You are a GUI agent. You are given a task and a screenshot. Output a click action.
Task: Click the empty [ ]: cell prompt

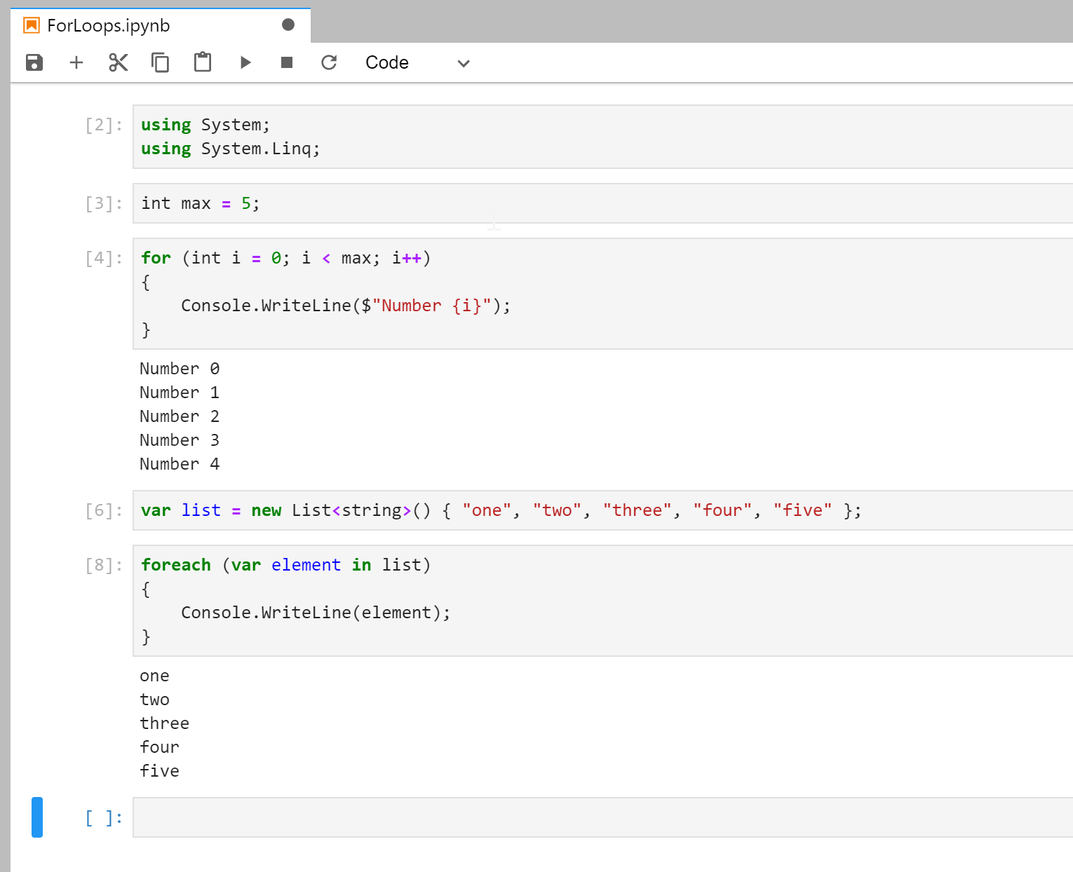tap(104, 818)
